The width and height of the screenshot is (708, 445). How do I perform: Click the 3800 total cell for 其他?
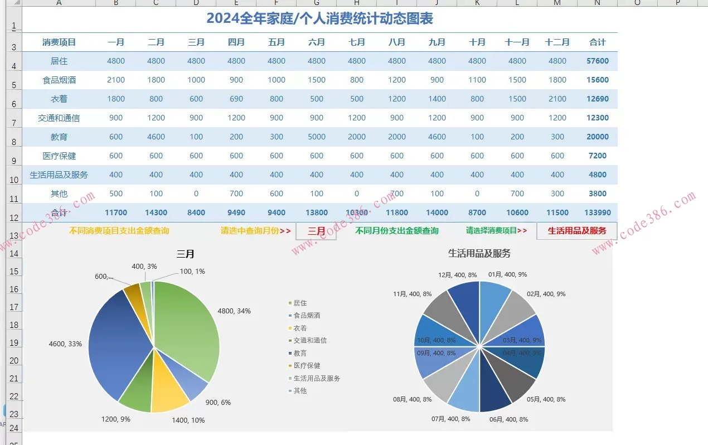point(598,194)
